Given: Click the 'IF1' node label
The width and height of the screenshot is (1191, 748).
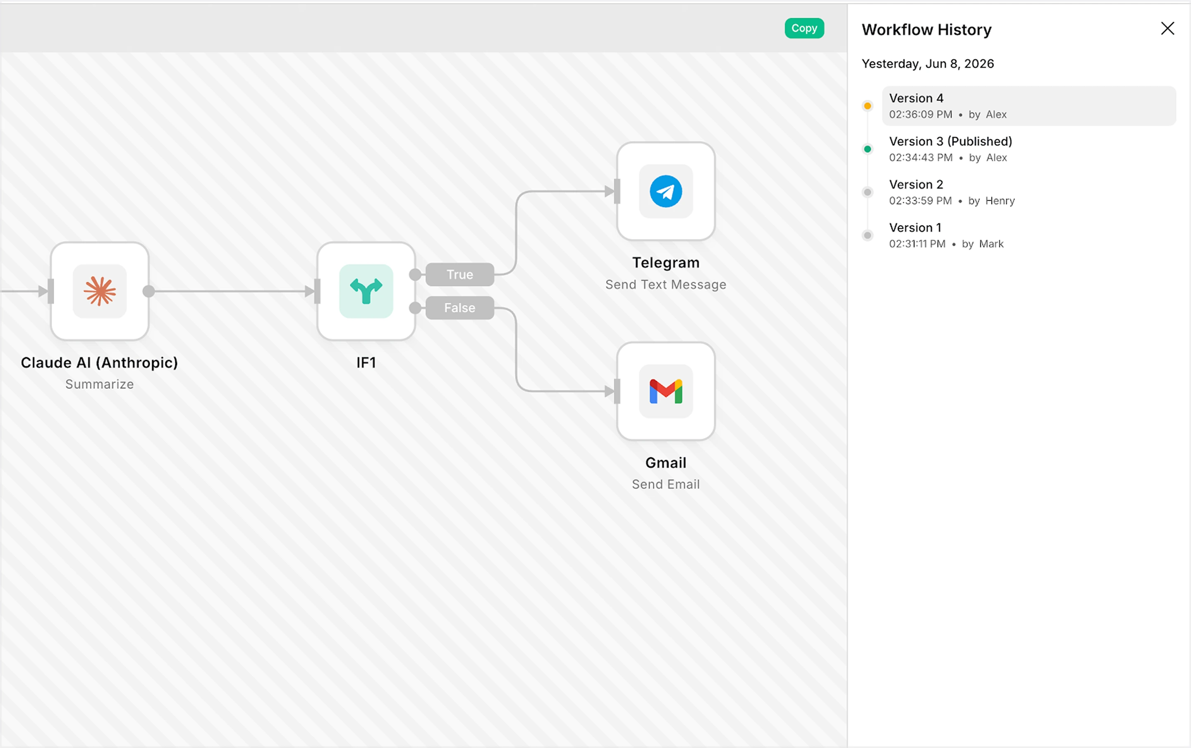Looking at the screenshot, I should coord(366,362).
